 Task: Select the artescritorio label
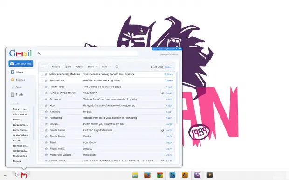tap(20, 114)
